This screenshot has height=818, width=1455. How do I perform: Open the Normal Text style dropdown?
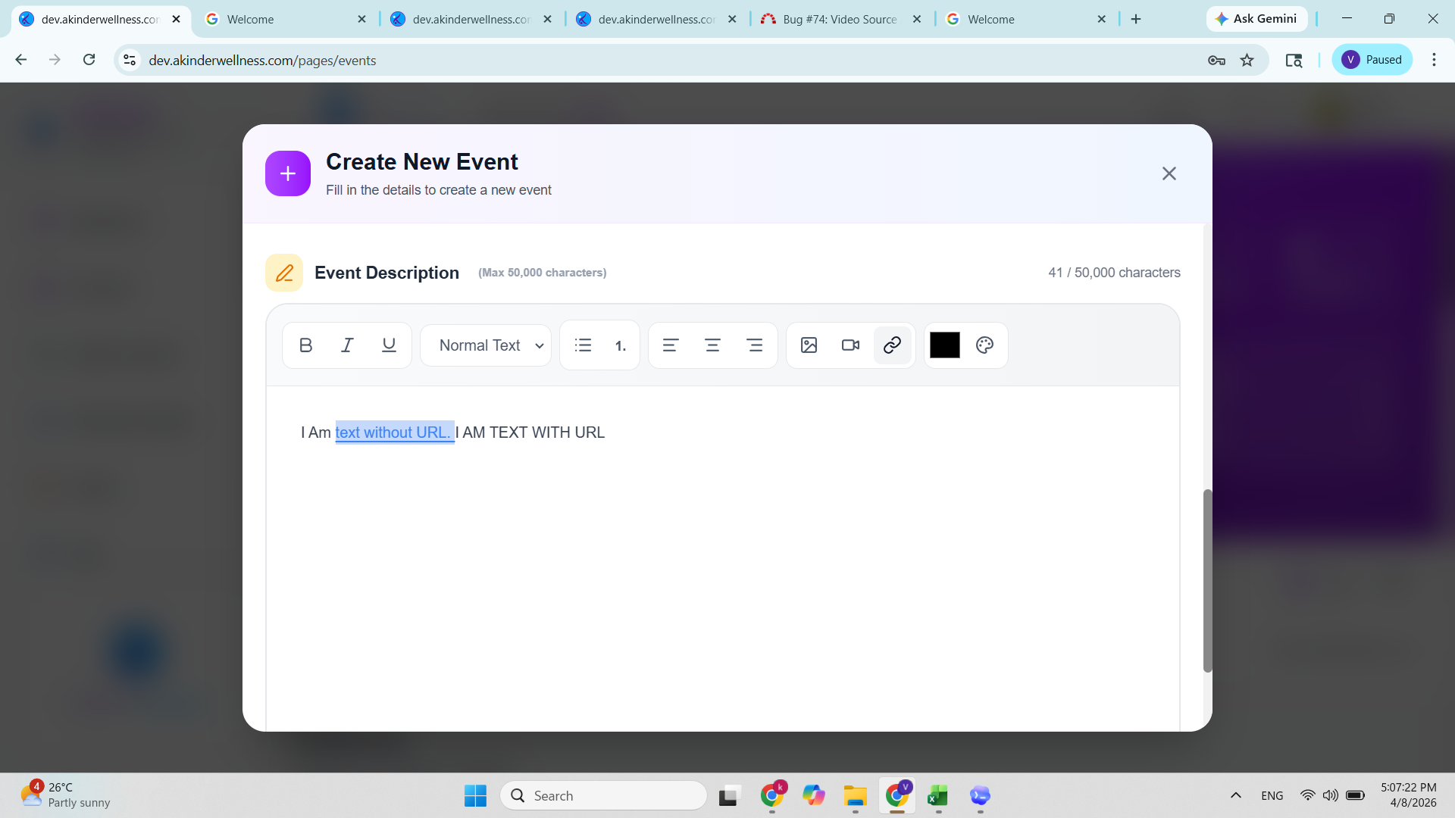pos(487,345)
